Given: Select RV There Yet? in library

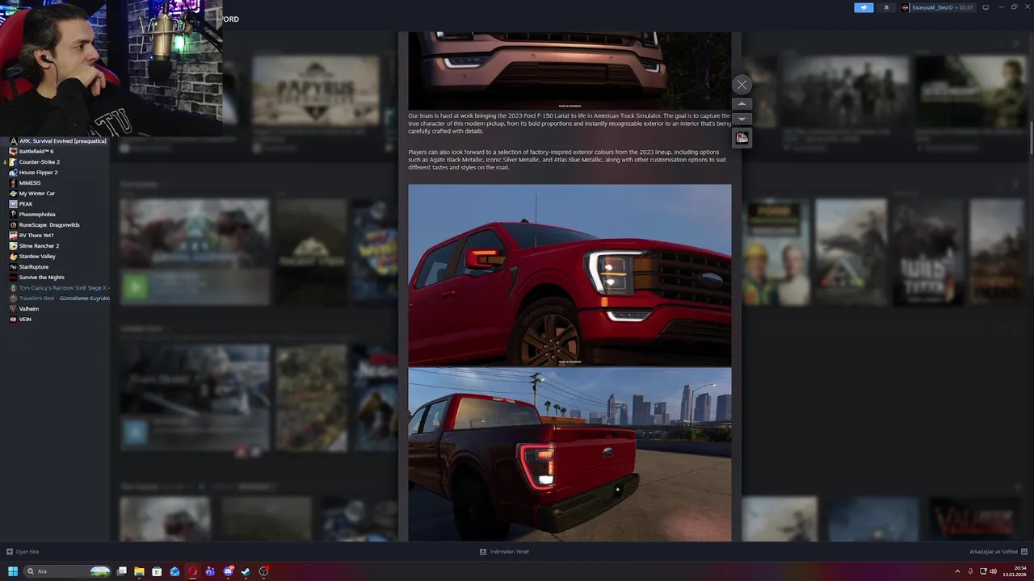Looking at the screenshot, I should (x=36, y=235).
